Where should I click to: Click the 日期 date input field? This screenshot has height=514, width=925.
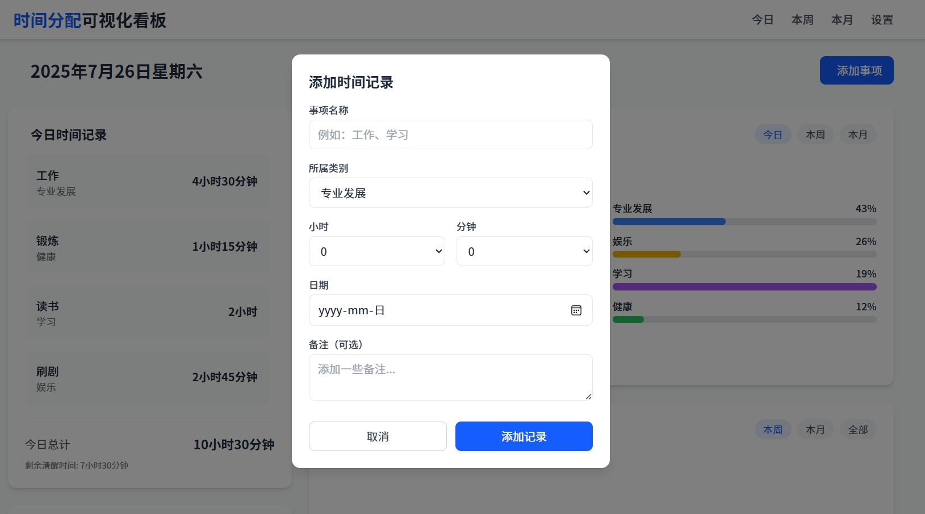(437, 310)
